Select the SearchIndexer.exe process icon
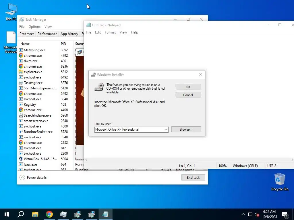This screenshot has width=294, height=220. click(x=21, y=115)
